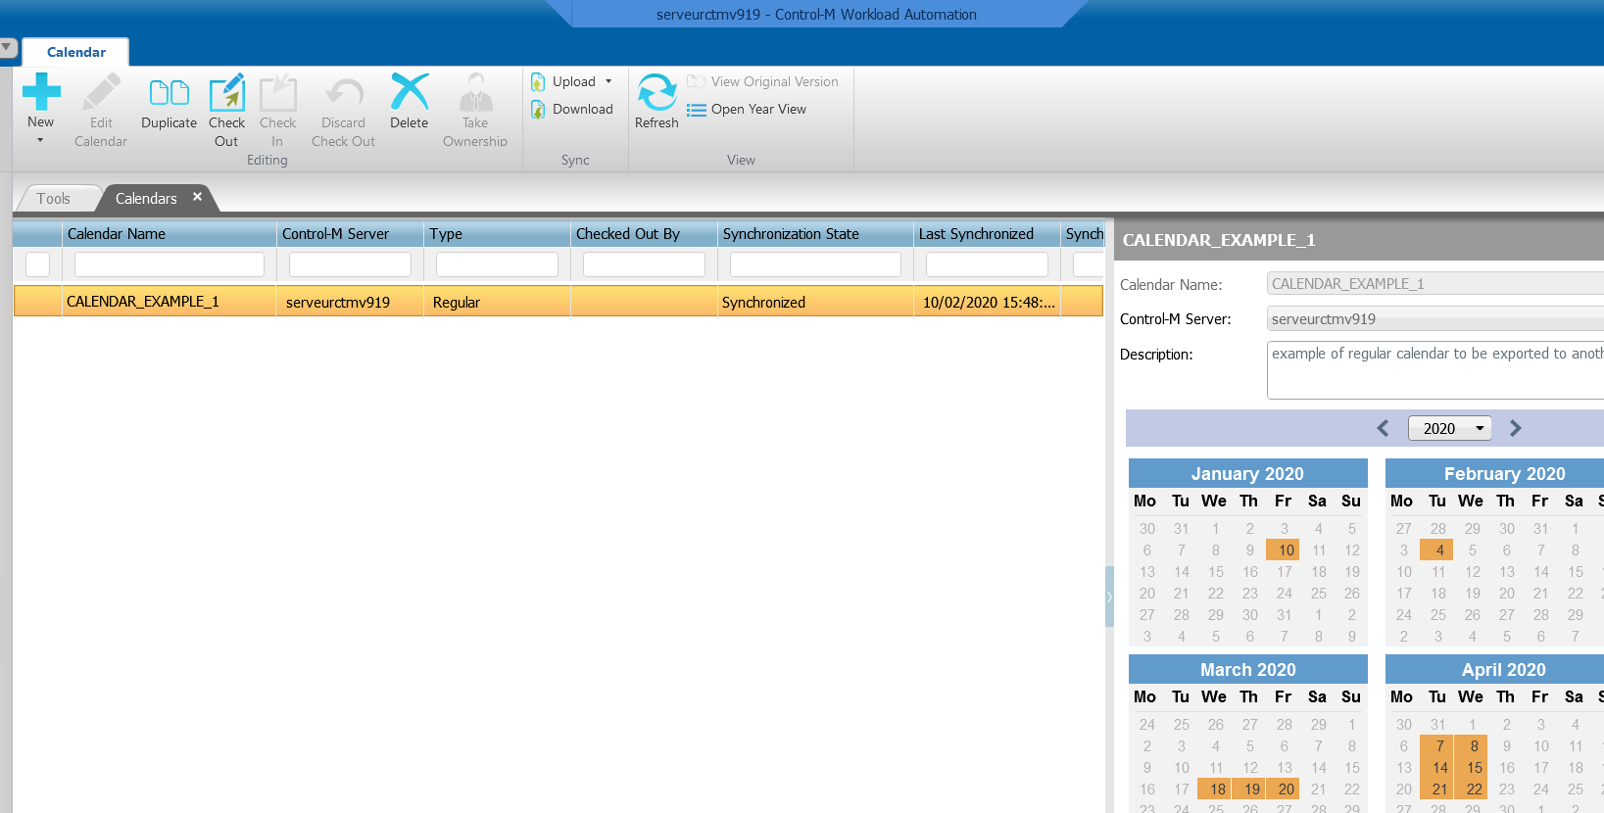Click the Description text area

[1434, 369]
